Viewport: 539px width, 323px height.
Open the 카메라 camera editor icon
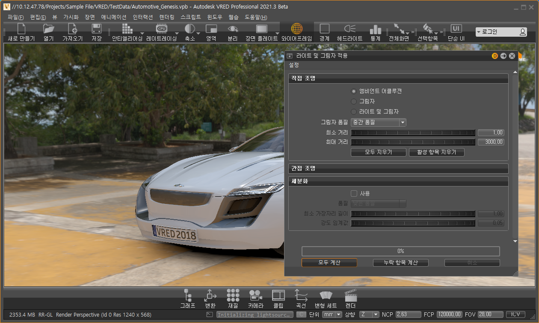coord(255,298)
